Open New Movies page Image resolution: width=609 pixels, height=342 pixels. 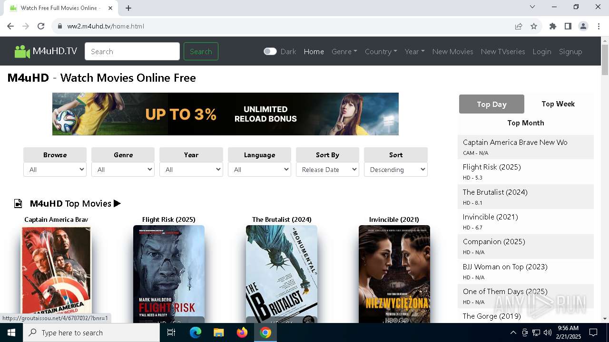pos(452,51)
